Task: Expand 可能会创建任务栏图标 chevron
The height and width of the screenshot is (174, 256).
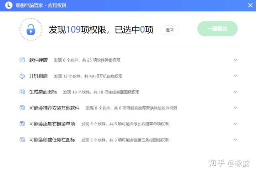Action: coord(235,139)
